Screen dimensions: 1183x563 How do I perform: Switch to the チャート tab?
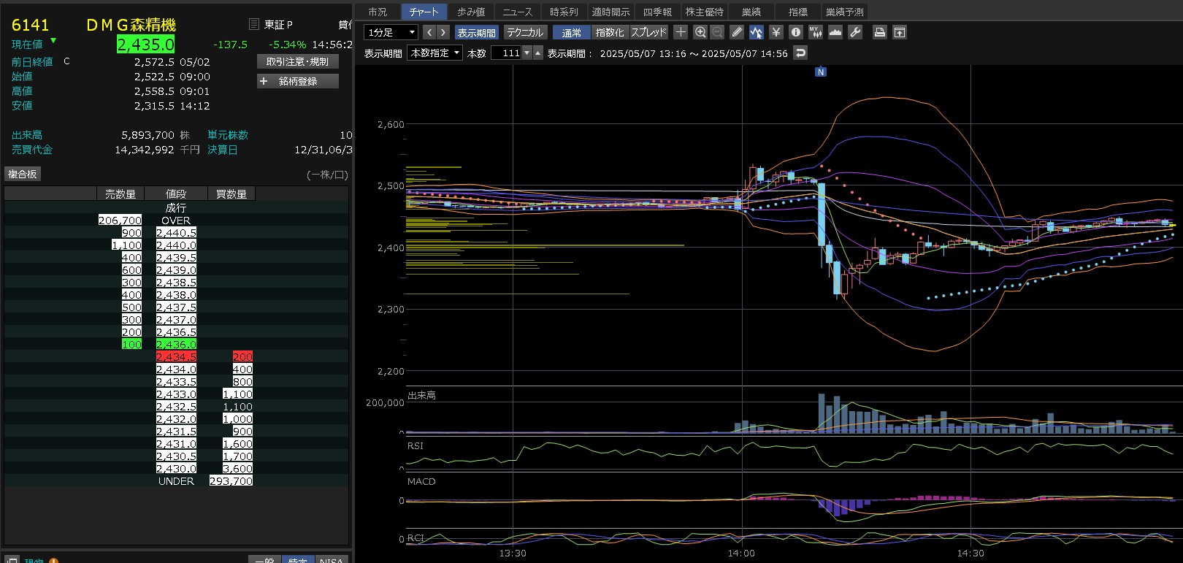pyautogui.click(x=424, y=12)
